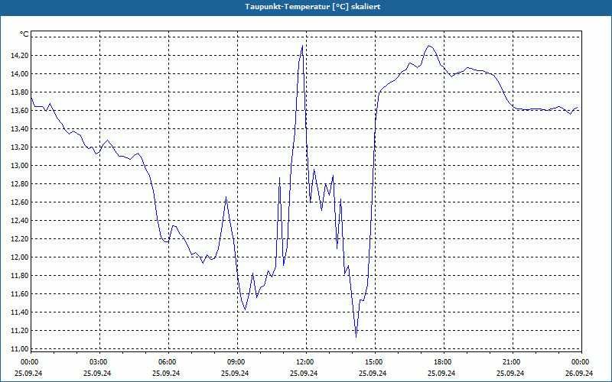Select the 09:00 time label
The height and width of the screenshot is (382, 612).
pyautogui.click(x=237, y=362)
